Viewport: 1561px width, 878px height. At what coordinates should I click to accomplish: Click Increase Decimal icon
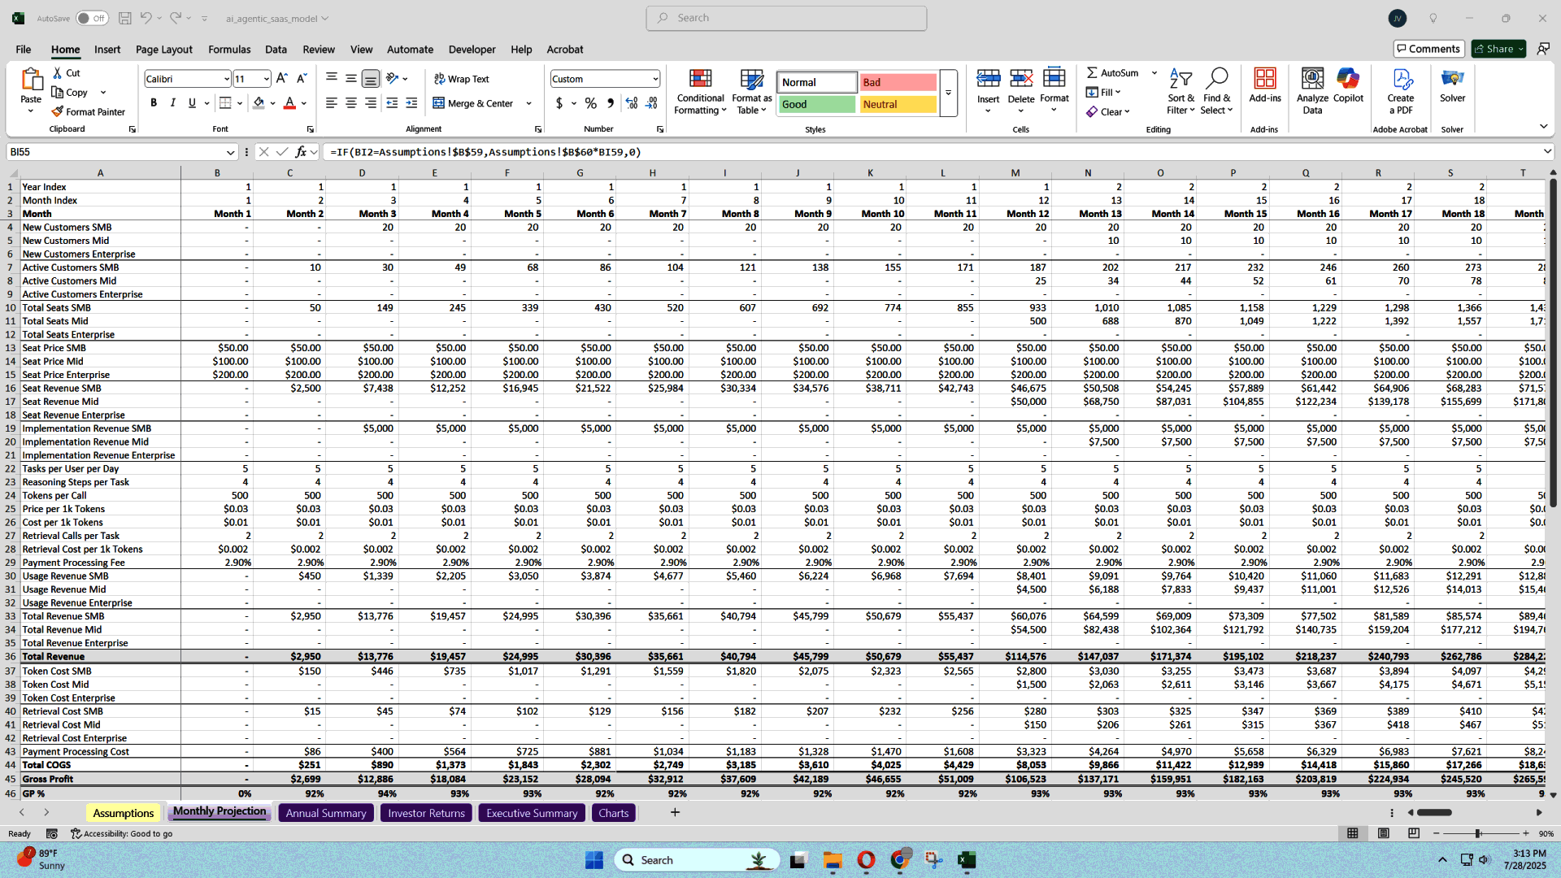pos(632,103)
